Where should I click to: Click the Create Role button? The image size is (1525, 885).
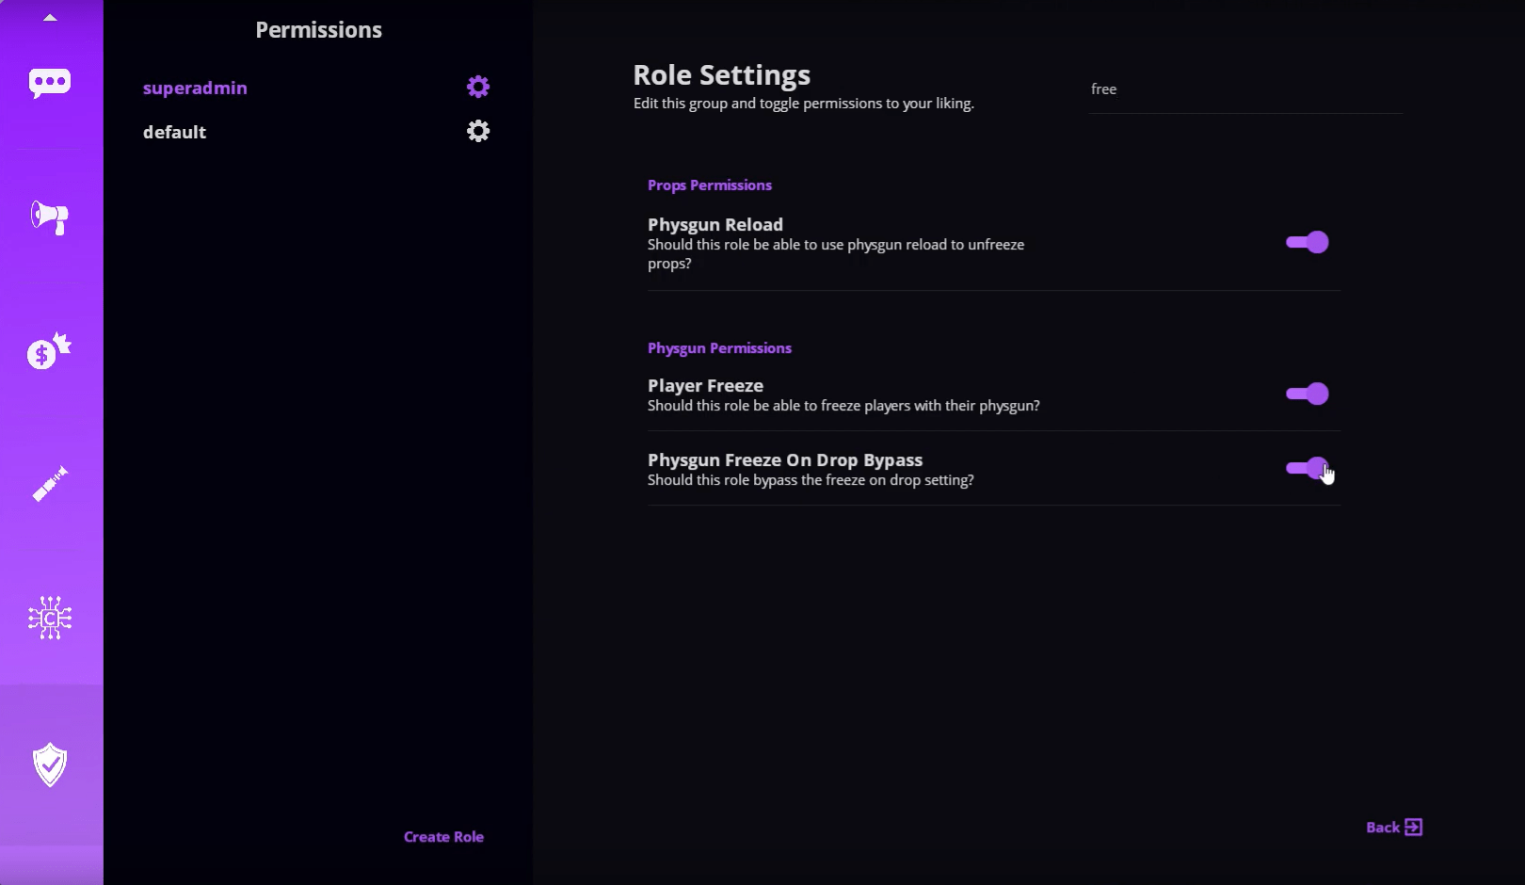pyautogui.click(x=443, y=837)
